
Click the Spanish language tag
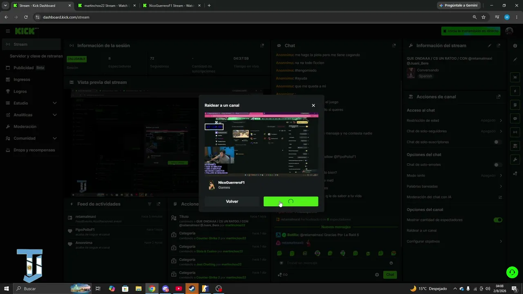pos(425,76)
